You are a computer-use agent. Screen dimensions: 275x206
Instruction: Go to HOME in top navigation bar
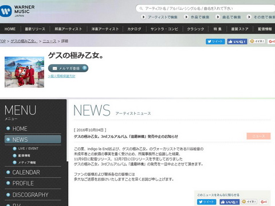(10, 29)
